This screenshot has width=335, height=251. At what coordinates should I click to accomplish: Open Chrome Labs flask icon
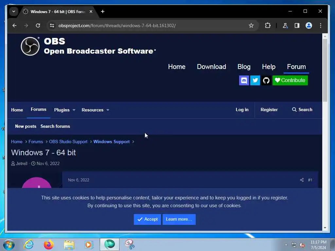(x=285, y=25)
